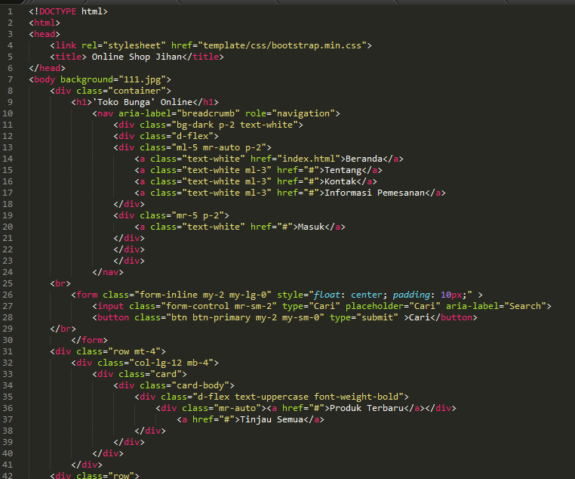The image size is (575, 479).
Task: Click line number 41 in the gutter
Action: 8,465
